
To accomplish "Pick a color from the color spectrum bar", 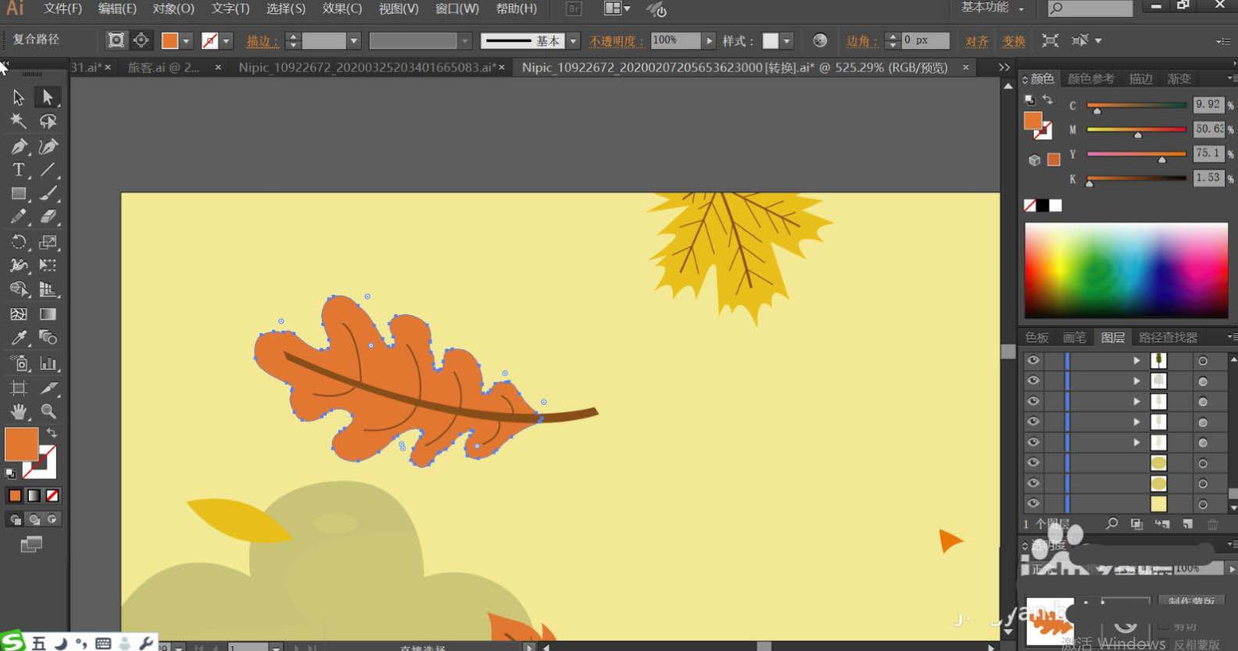I will click(x=1126, y=270).
